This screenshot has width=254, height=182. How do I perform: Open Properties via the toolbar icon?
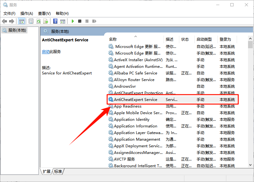pos(31,21)
